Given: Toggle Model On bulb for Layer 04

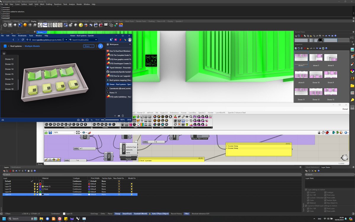Looking at the screenshot, I should click(x=132, y=192).
